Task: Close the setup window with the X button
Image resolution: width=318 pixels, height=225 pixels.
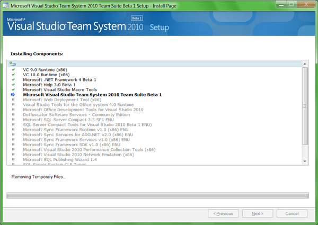Action: tap(306, 4)
